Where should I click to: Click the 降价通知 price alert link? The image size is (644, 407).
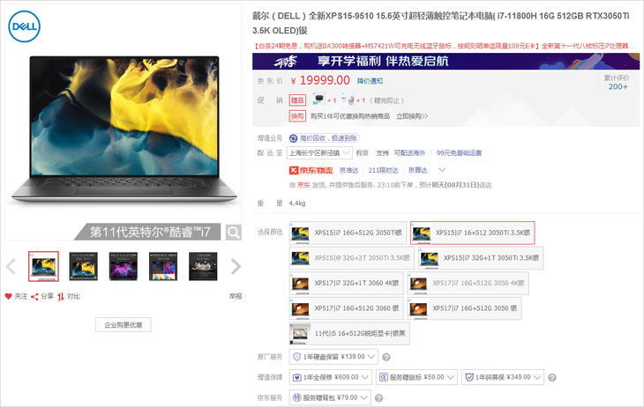pos(370,81)
